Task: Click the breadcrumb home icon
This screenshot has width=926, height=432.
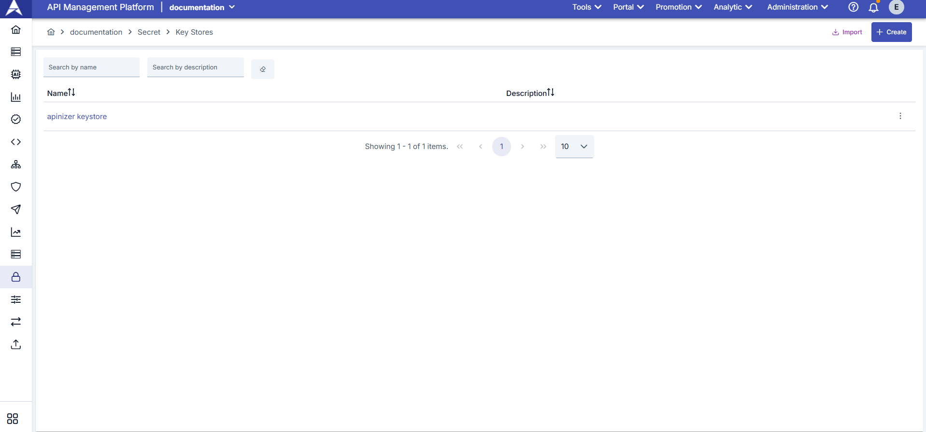Action: [x=51, y=32]
